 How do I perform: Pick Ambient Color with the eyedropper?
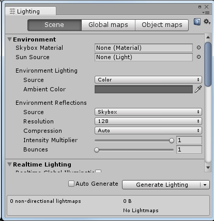[x=198, y=89]
